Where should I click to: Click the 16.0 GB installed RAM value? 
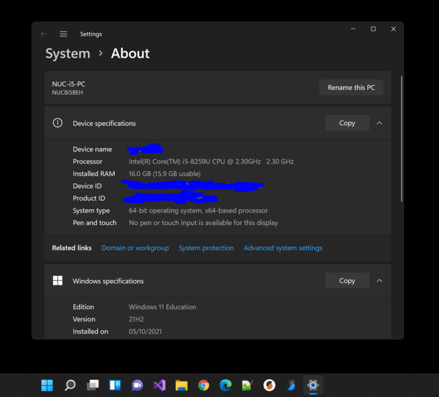point(165,174)
